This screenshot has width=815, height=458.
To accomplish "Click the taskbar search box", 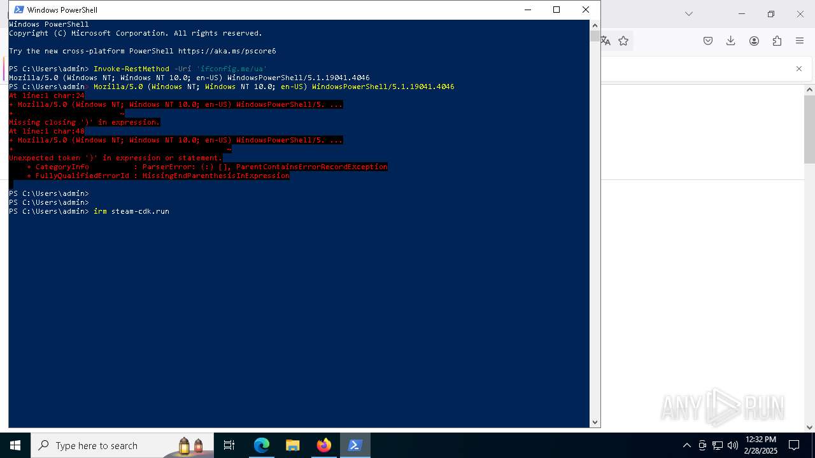I will click(x=122, y=445).
